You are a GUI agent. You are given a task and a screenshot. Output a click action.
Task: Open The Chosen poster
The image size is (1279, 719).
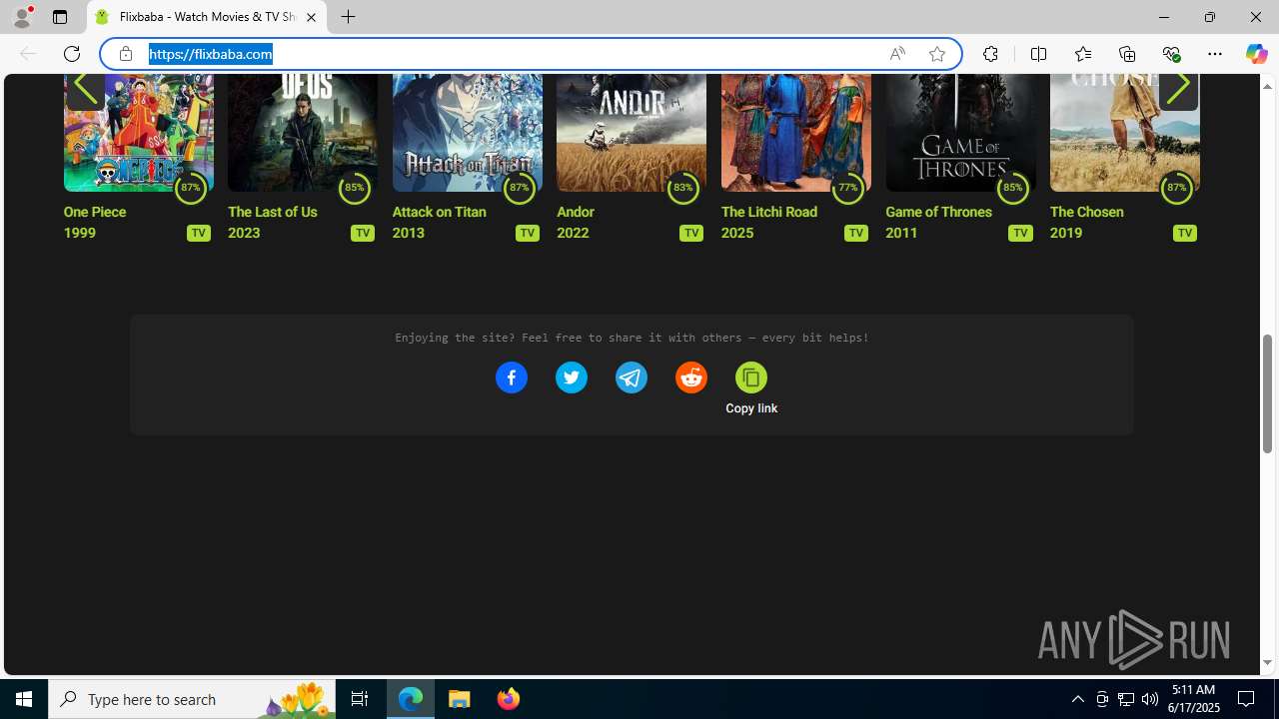point(1125,132)
